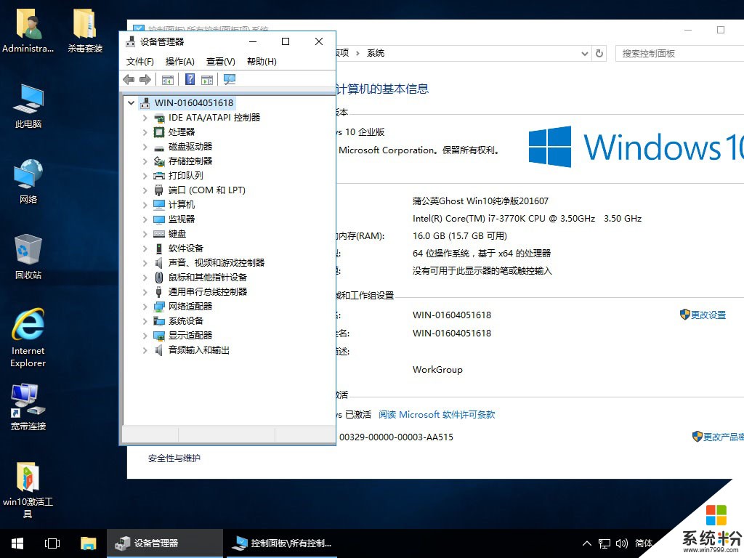Select the 端口 (COM 和 LPT) port icon
The image size is (744, 558).
pyautogui.click(x=159, y=190)
